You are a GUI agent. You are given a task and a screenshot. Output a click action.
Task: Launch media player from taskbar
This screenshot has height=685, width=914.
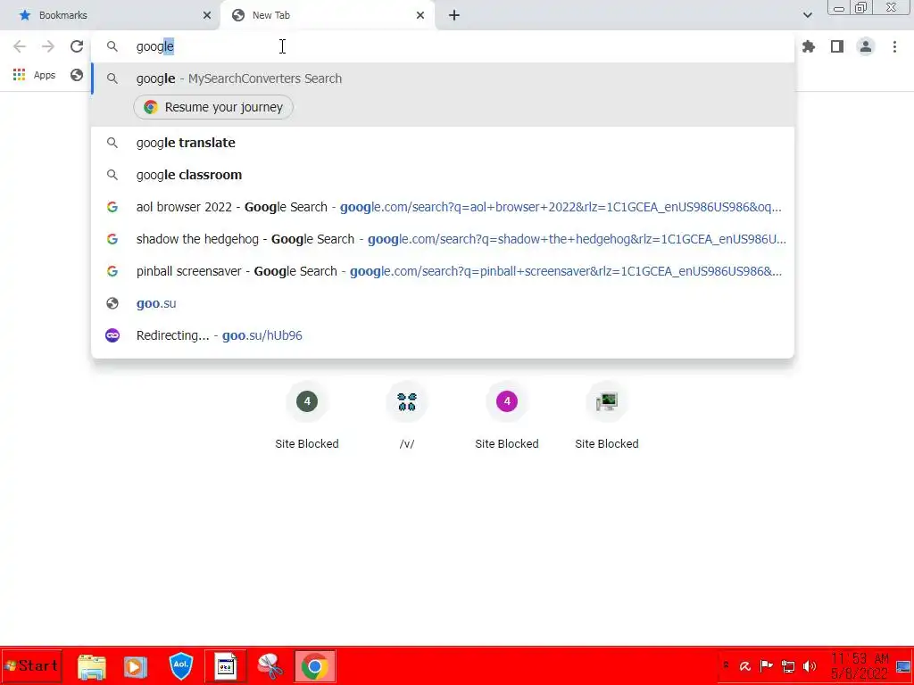(x=136, y=666)
